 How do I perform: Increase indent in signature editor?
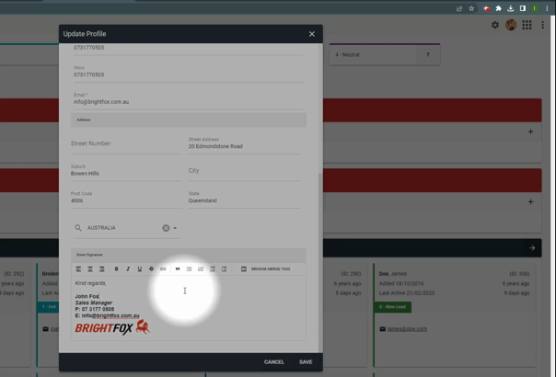click(224, 268)
